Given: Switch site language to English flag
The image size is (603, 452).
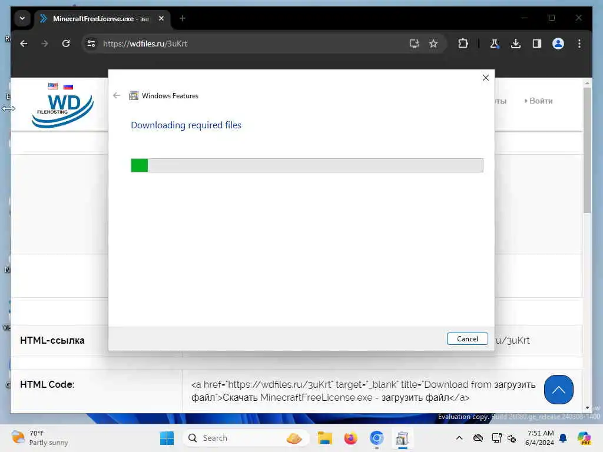Looking at the screenshot, I should 53,86.
